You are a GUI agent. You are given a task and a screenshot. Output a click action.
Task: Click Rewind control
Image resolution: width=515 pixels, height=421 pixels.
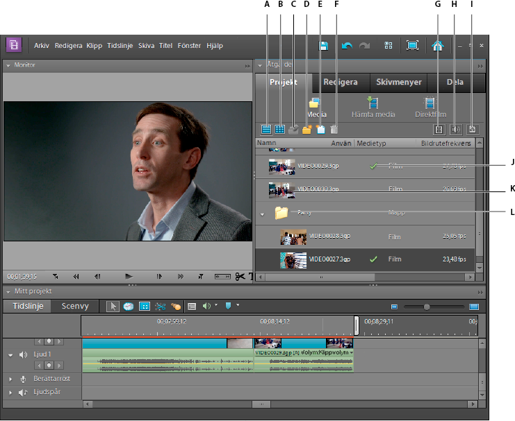tap(76, 277)
